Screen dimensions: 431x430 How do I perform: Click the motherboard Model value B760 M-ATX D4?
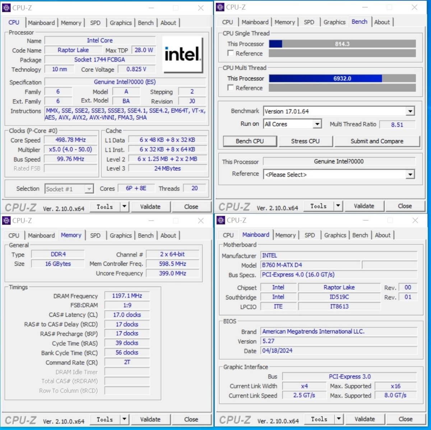310,265
